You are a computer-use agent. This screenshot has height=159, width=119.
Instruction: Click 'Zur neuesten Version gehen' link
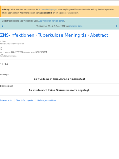52,21
